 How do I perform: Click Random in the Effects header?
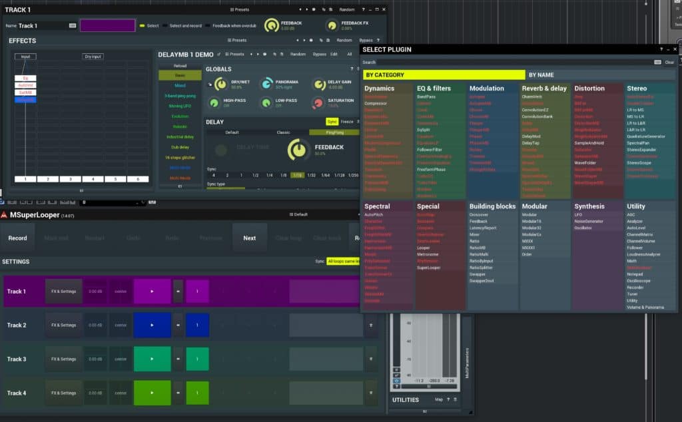(344, 40)
